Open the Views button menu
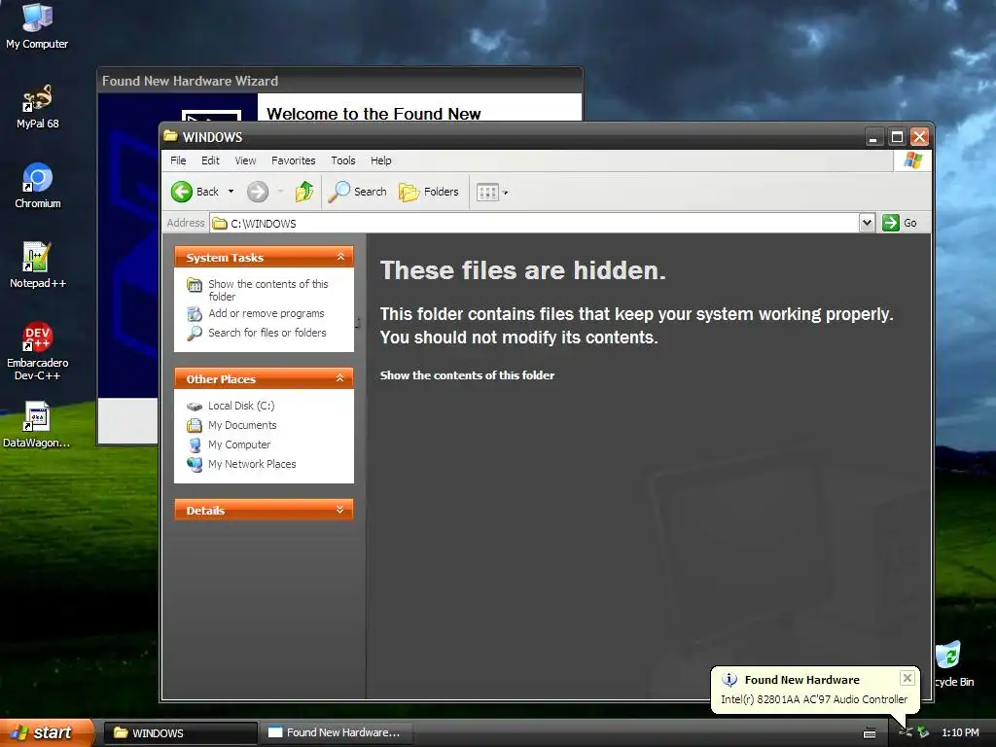This screenshot has width=996, height=747. [492, 192]
